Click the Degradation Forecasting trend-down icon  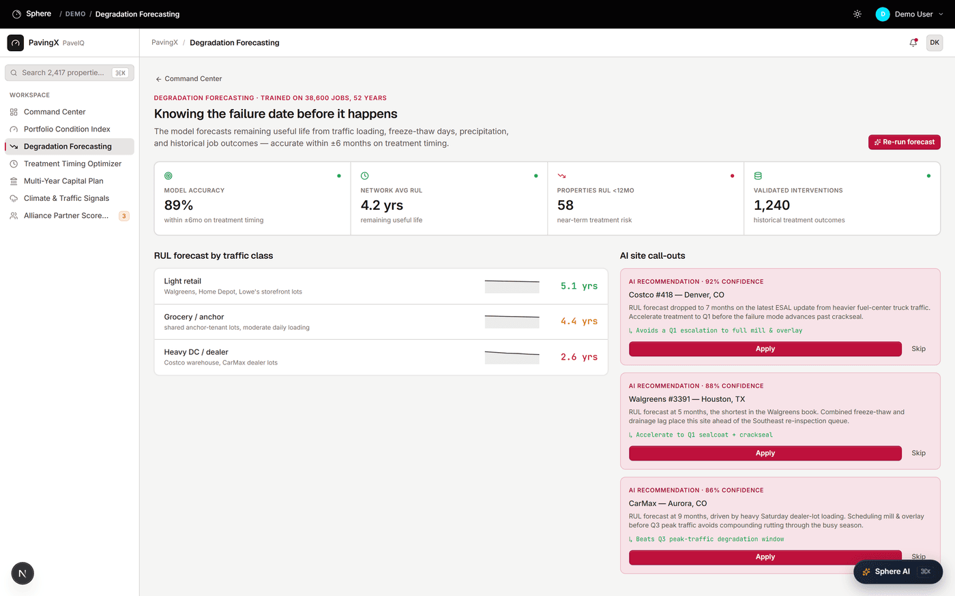[x=14, y=146]
